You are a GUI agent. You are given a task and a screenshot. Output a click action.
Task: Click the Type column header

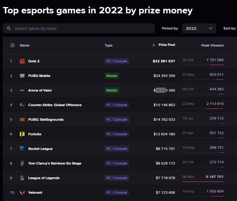click(x=108, y=45)
